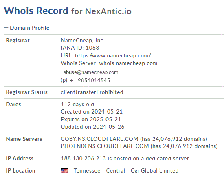Click the Domain Profile heading link
Viewport: 224px width, 177px height.
30,28
